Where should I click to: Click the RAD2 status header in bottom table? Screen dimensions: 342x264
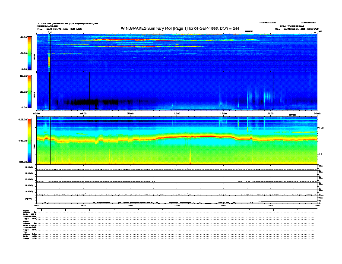coord(26,211)
